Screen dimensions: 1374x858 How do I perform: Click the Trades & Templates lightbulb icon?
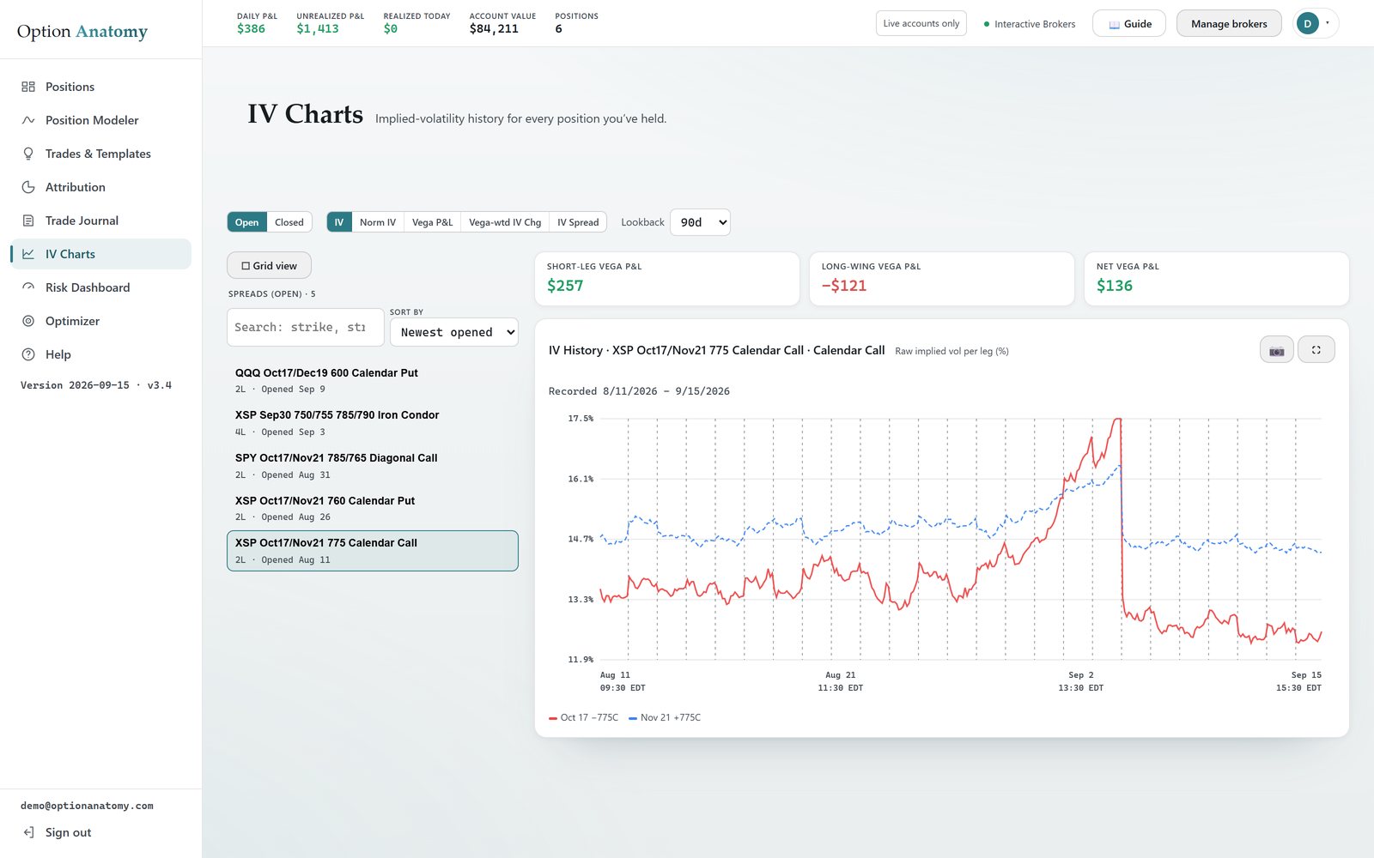pyautogui.click(x=28, y=154)
